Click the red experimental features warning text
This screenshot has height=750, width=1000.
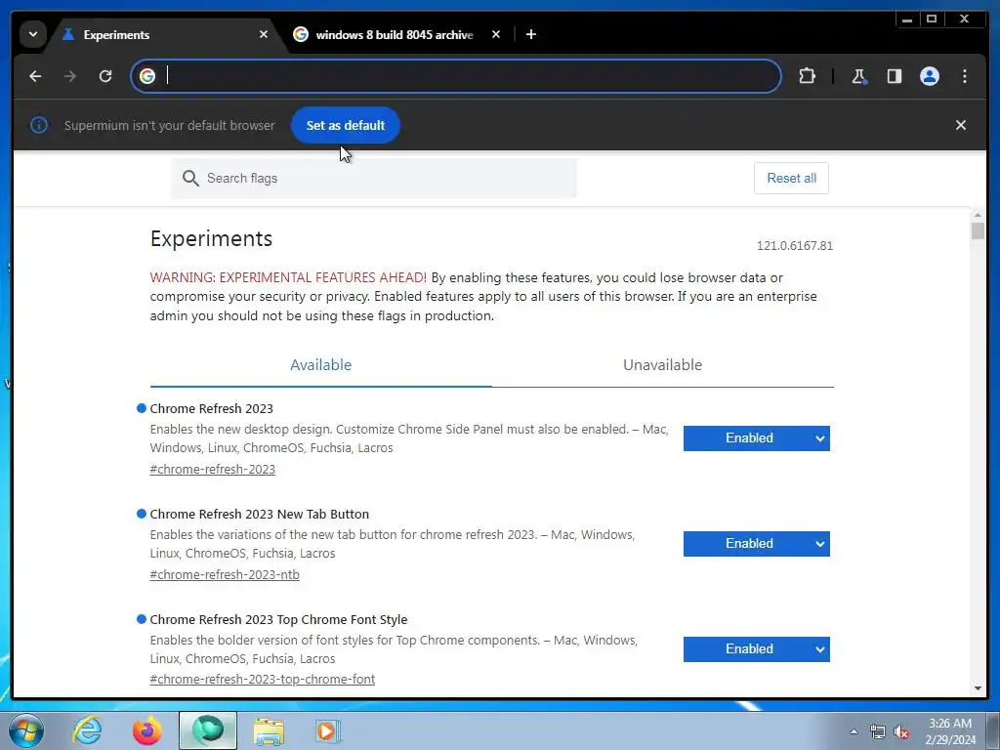point(288,277)
